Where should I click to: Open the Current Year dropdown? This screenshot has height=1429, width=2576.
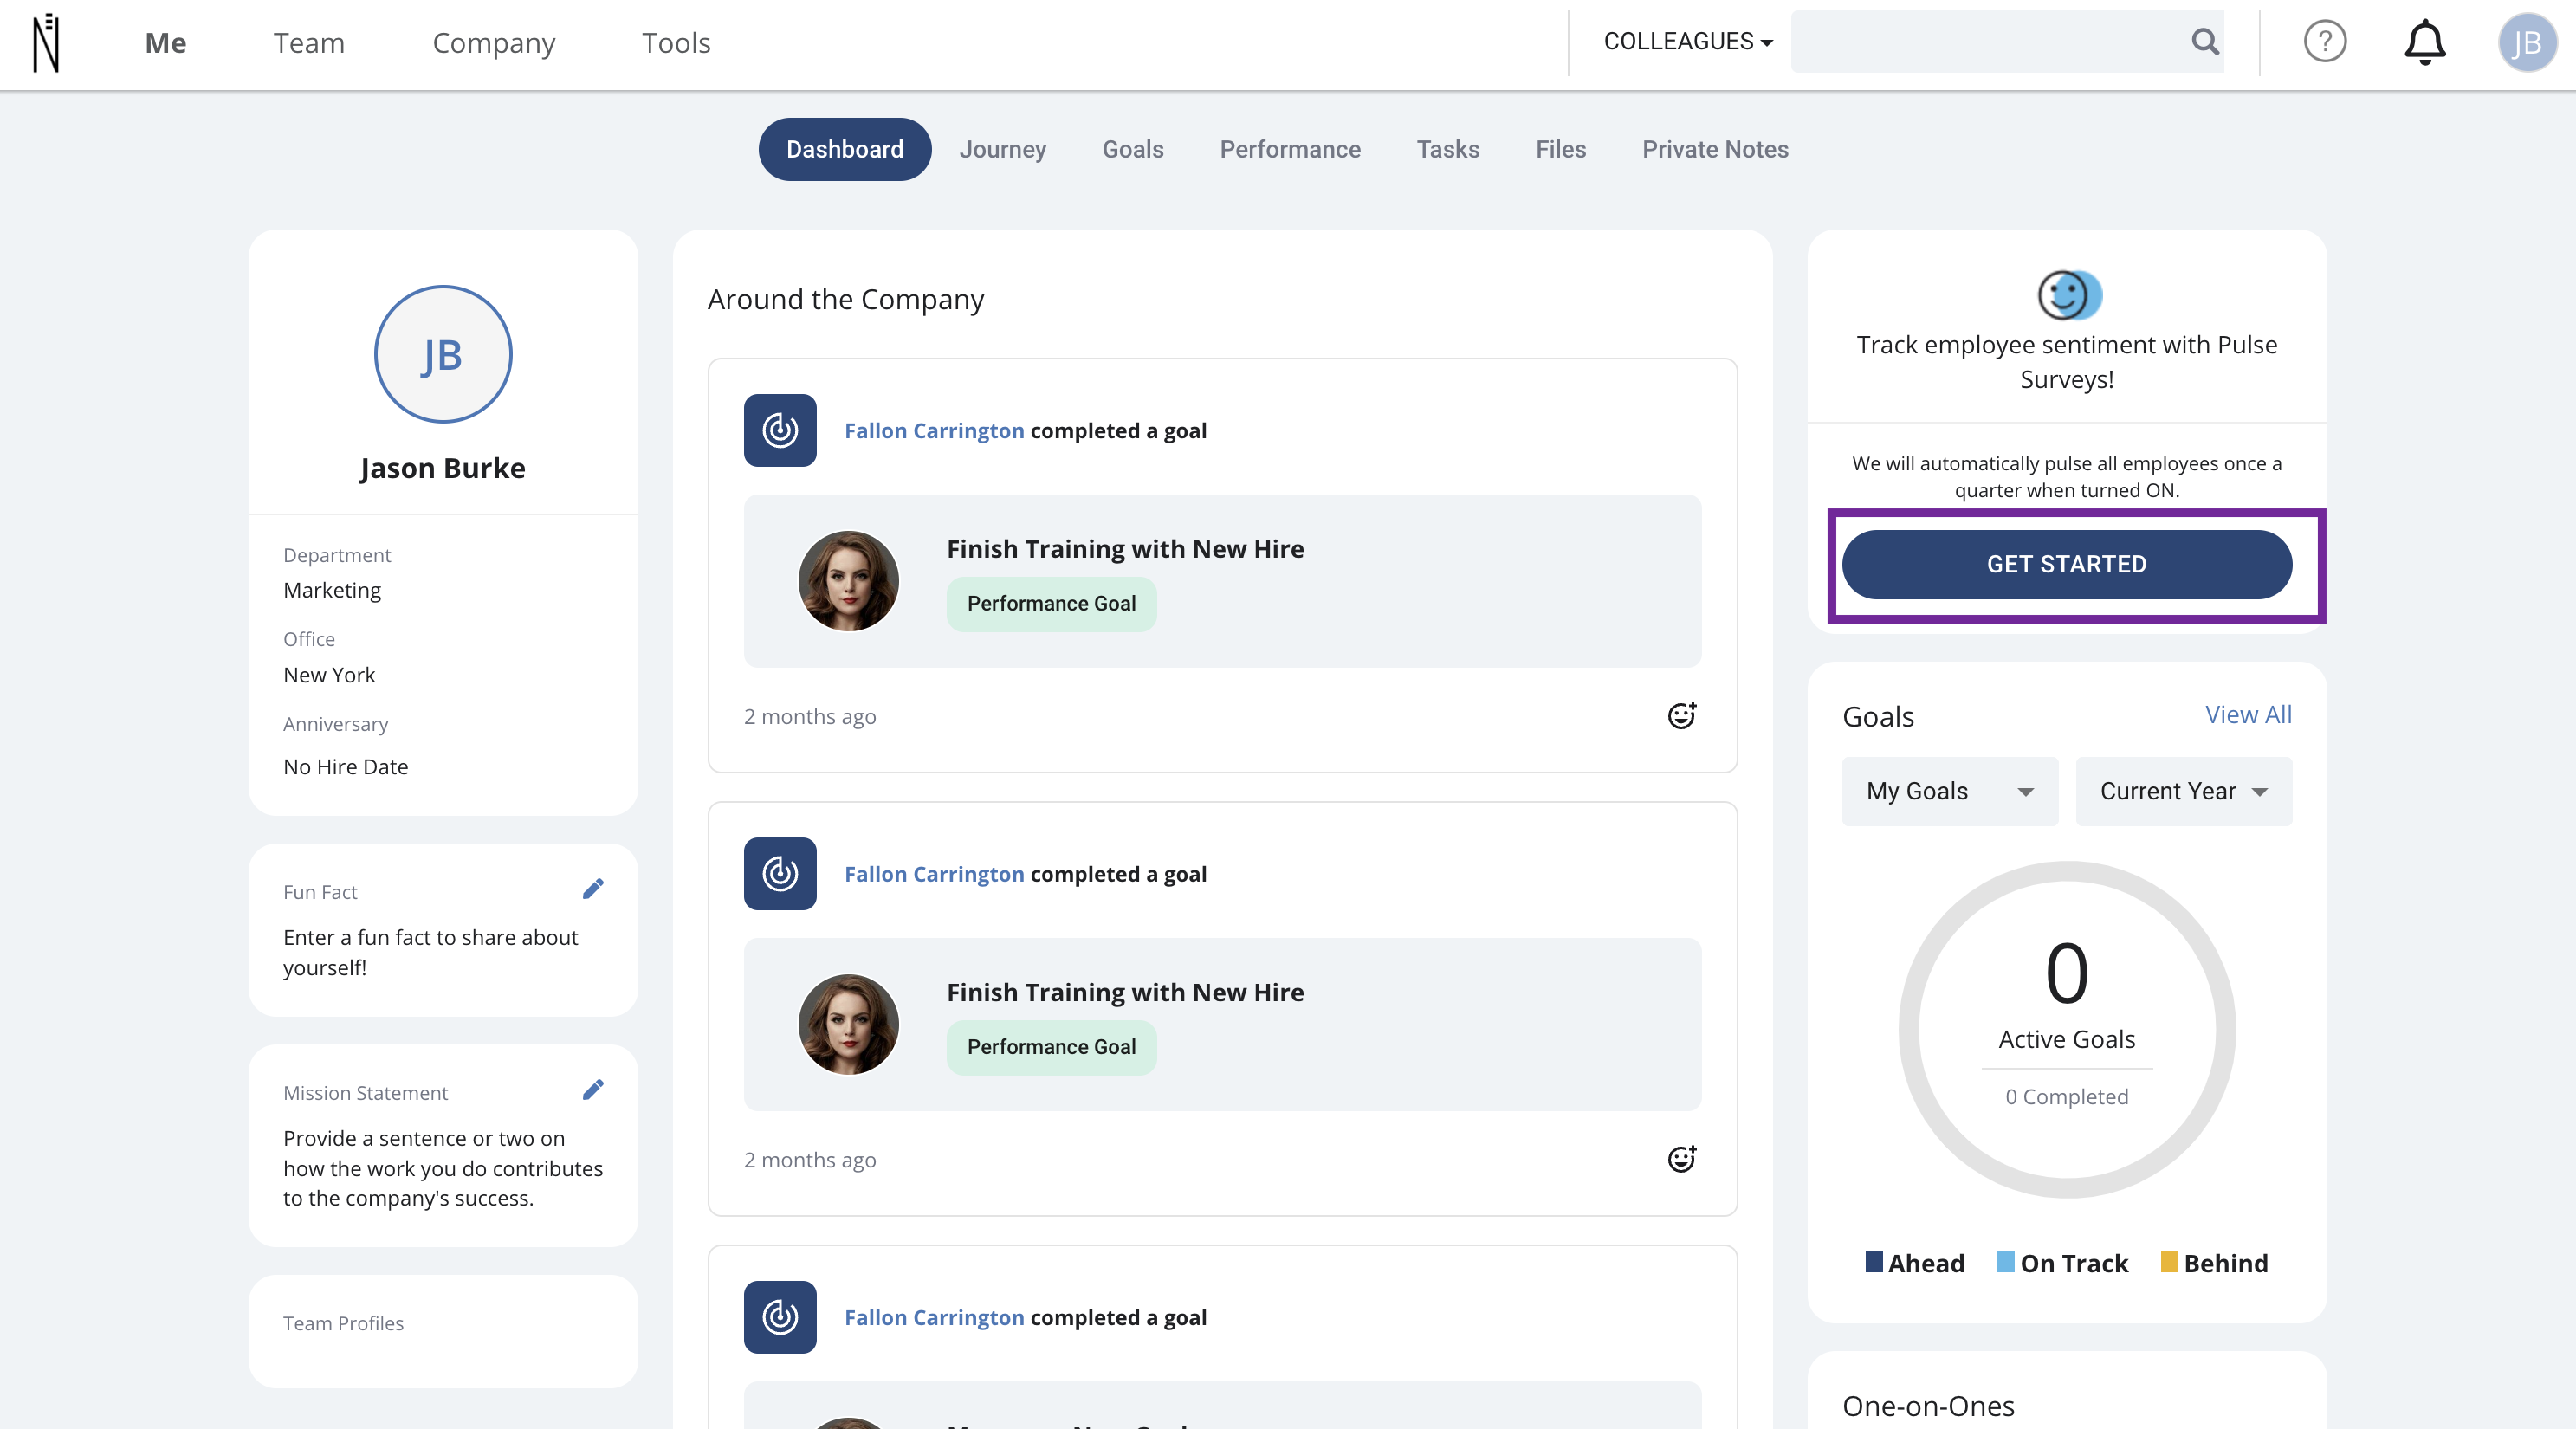pyautogui.click(x=2184, y=791)
